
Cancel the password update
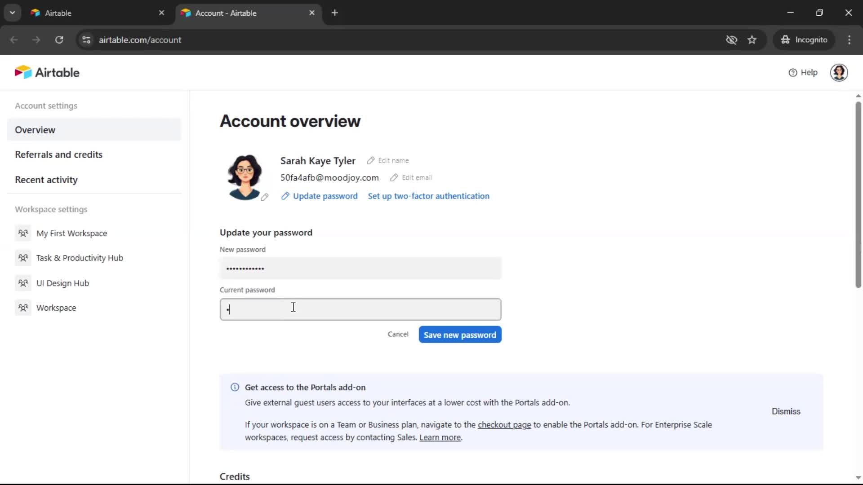398,334
